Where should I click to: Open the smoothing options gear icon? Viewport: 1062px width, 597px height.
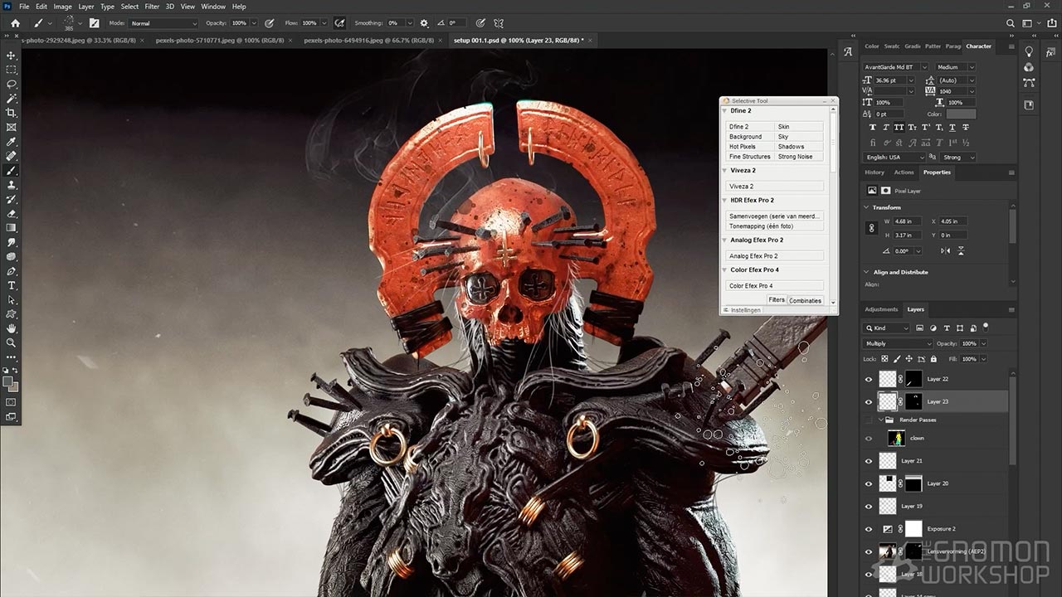[425, 23]
